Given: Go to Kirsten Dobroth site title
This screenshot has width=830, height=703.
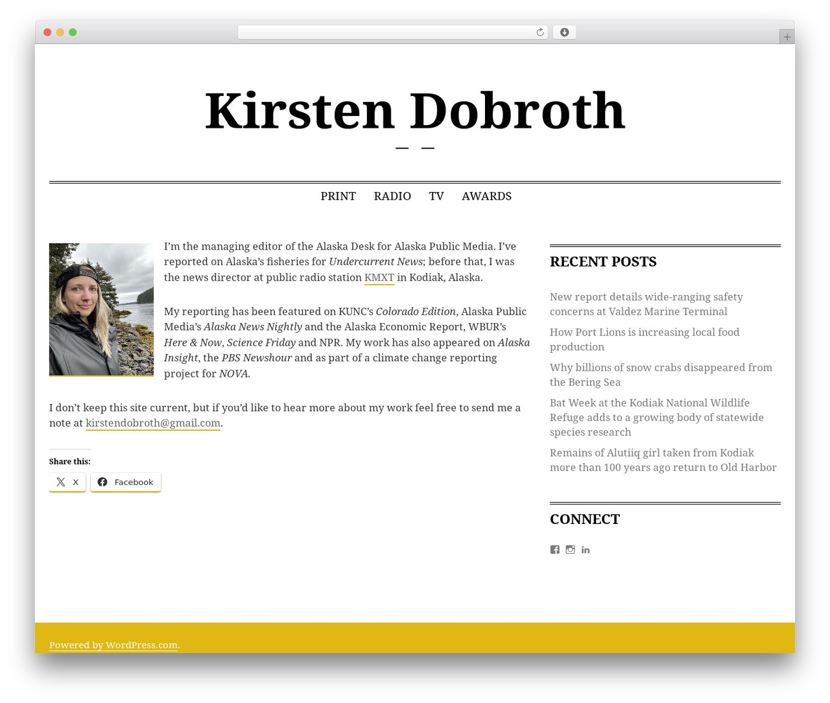Looking at the screenshot, I should click(x=415, y=110).
